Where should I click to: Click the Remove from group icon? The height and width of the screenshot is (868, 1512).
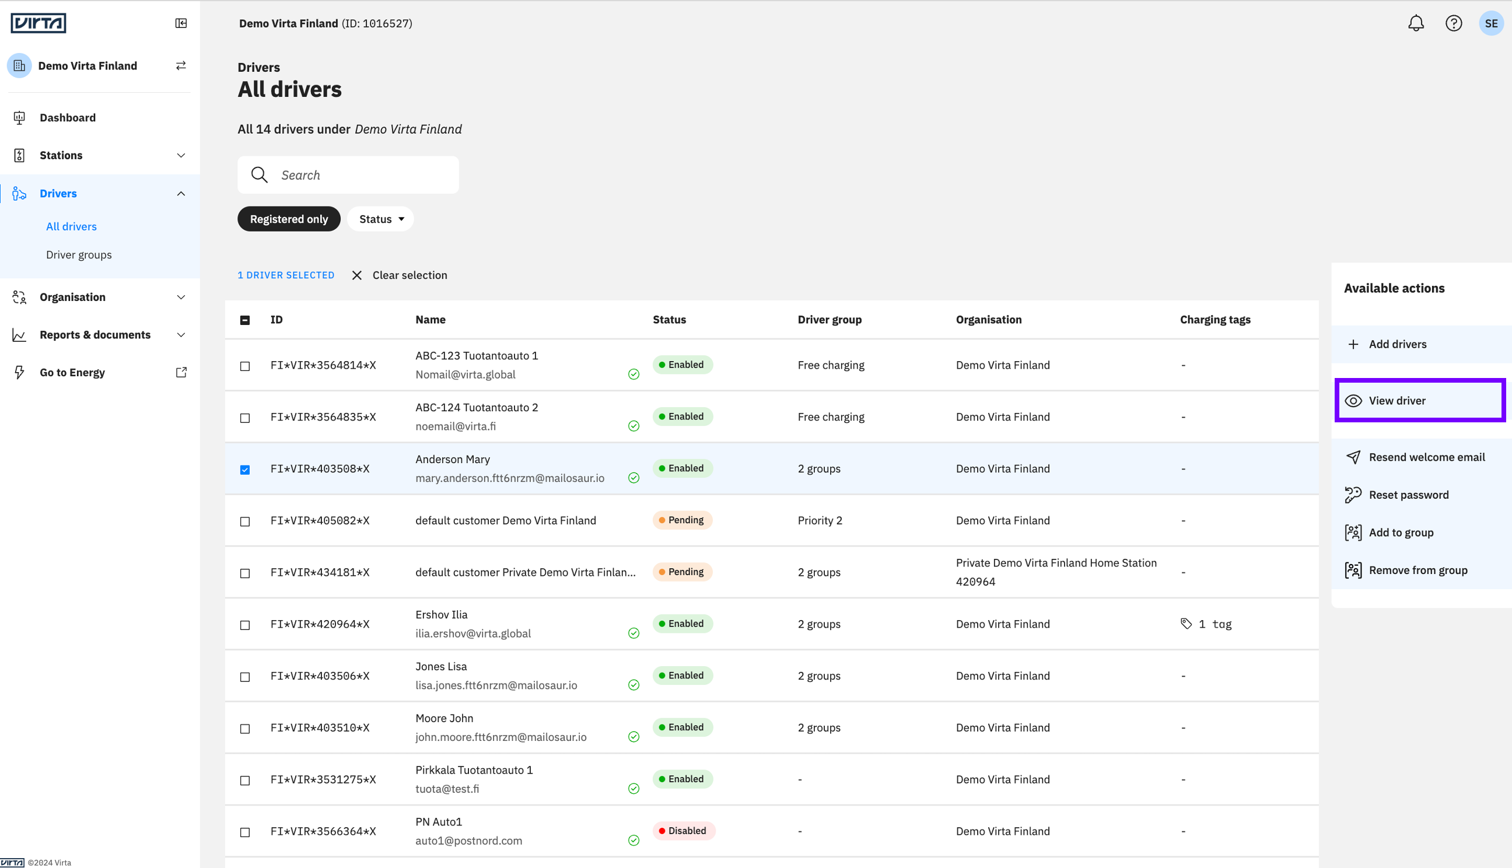(1353, 570)
